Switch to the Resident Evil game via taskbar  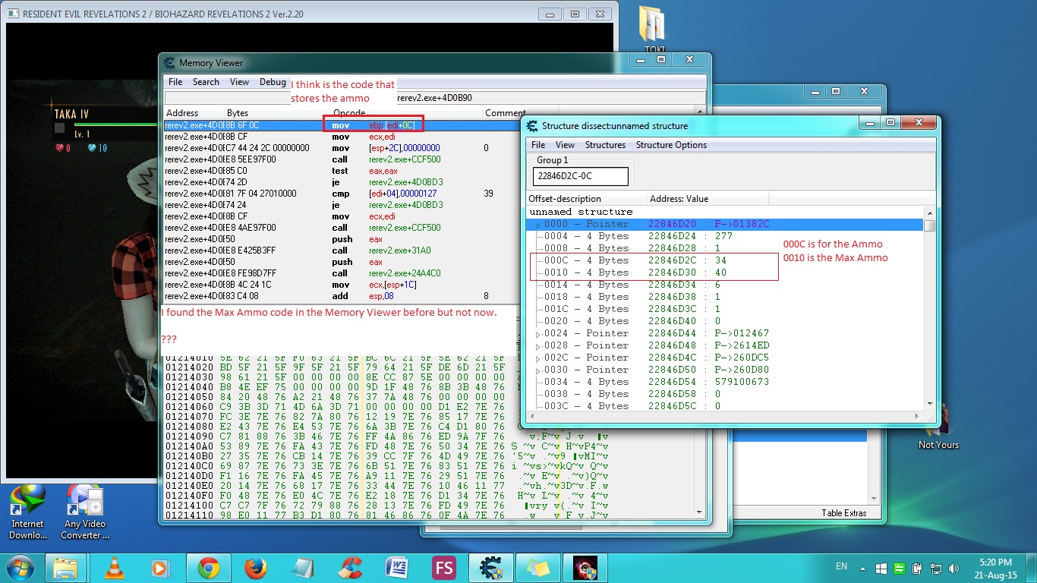click(x=585, y=567)
